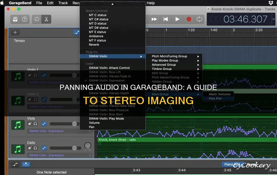Screen dimensions: 277x175
Task: Add a new track with plus button
Action: 15,32
